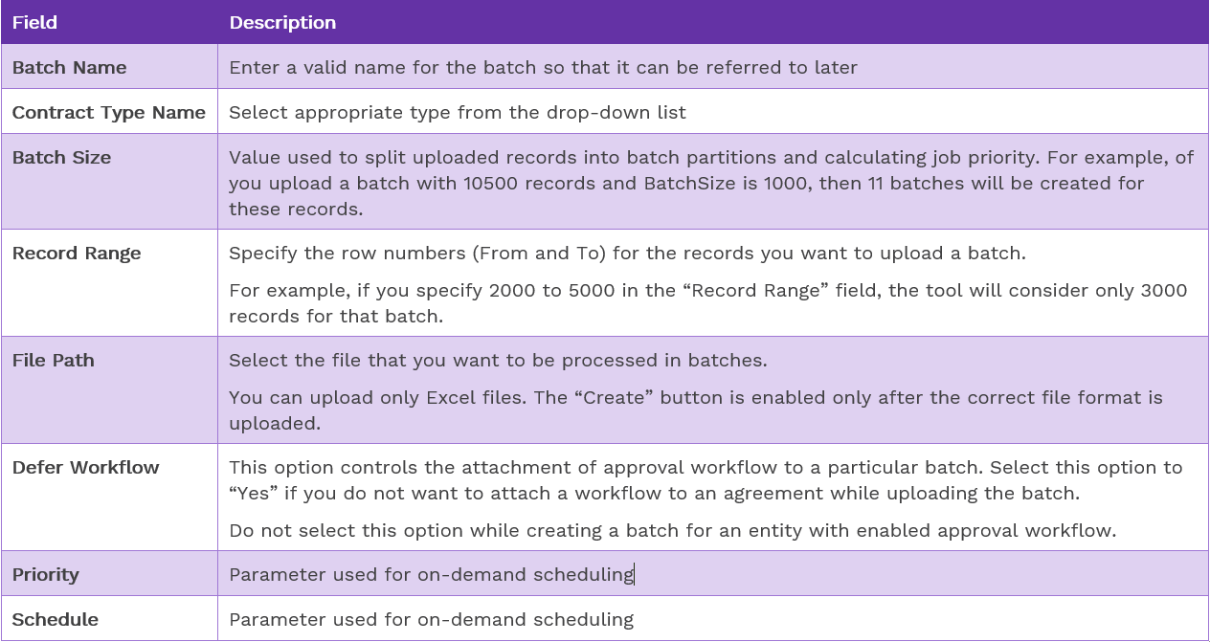
Task: Click the Description column header
Action: (x=282, y=22)
